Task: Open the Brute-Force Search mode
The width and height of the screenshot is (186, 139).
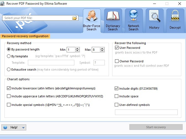Action: tap(91, 20)
